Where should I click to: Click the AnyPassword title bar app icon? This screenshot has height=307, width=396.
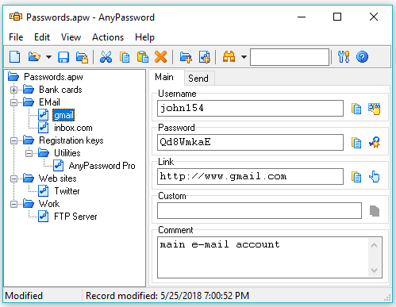tap(16, 17)
